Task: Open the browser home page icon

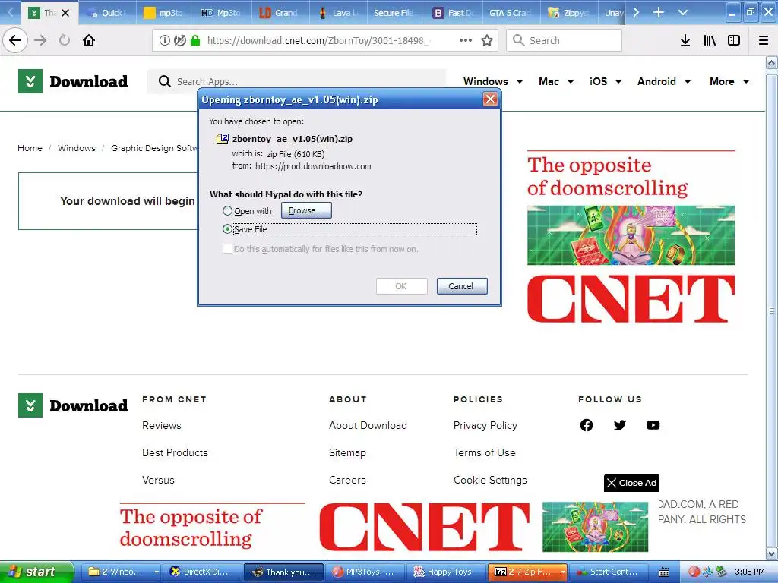Action: (x=89, y=40)
